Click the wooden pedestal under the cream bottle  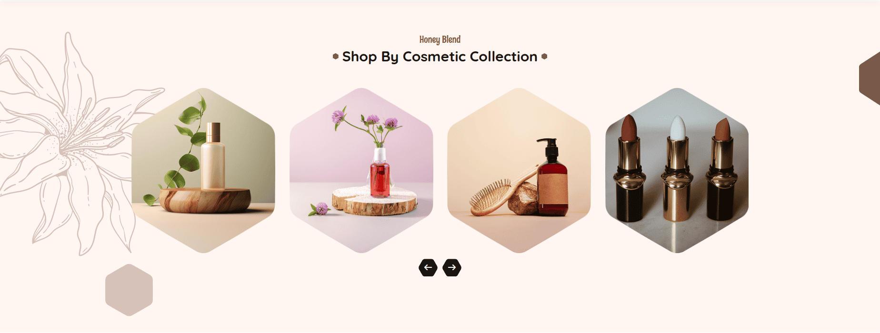click(205, 200)
